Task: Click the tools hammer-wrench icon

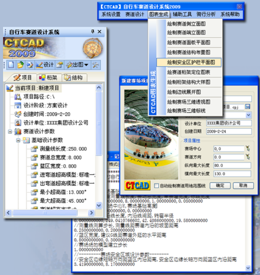Action: [x=95, y=65]
